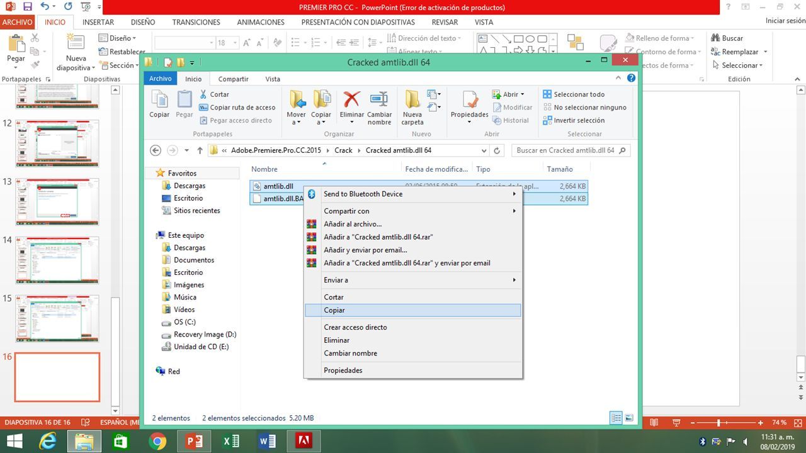Open the Compartir tab in Explorer

click(x=233, y=79)
